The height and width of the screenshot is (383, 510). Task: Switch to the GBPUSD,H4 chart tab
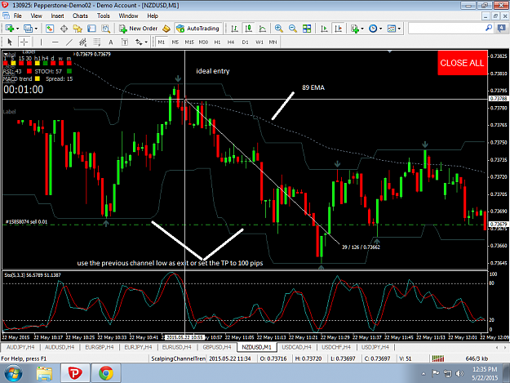(x=216, y=347)
